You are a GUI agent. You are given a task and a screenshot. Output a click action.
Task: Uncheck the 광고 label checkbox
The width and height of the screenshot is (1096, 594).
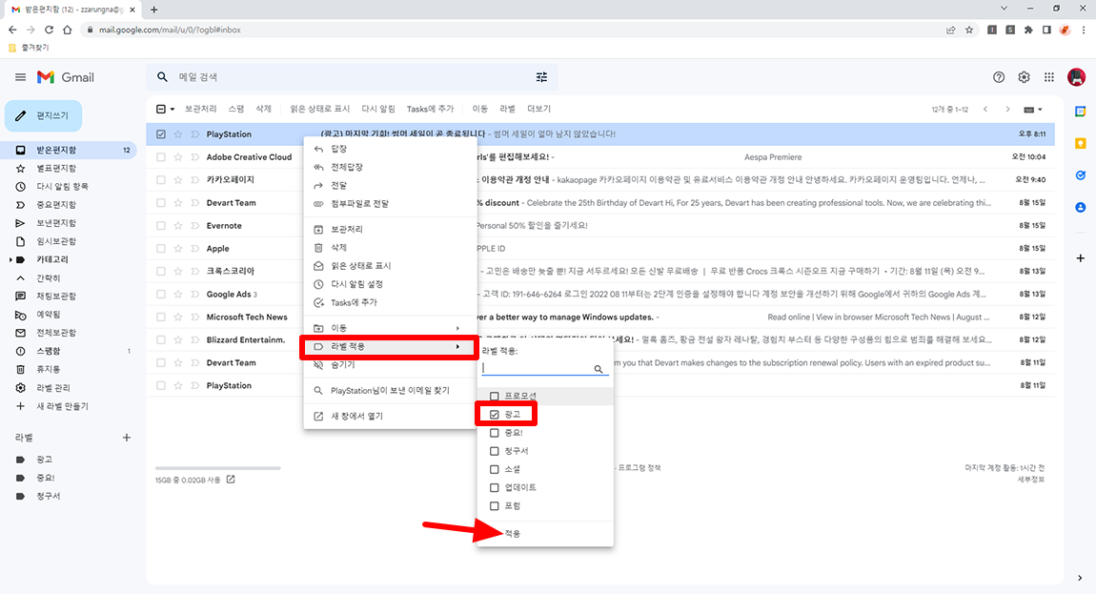click(x=495, y=414)
